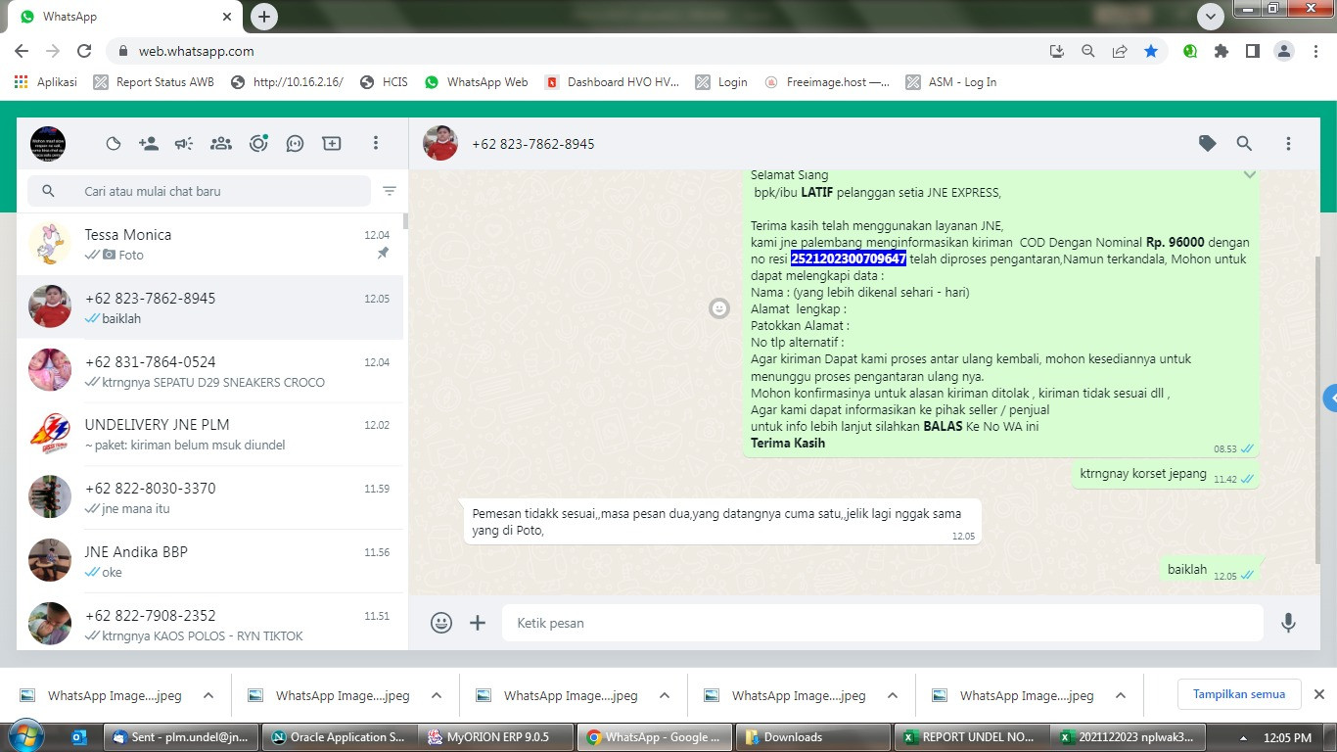The image size is (1337, 752).
Task: Open the HCIS bookmark
Action: [x=384, y=82]
